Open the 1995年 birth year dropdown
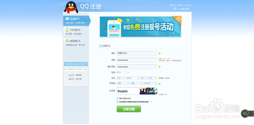Viewport: 254px width, 125px height. [132, 78]
